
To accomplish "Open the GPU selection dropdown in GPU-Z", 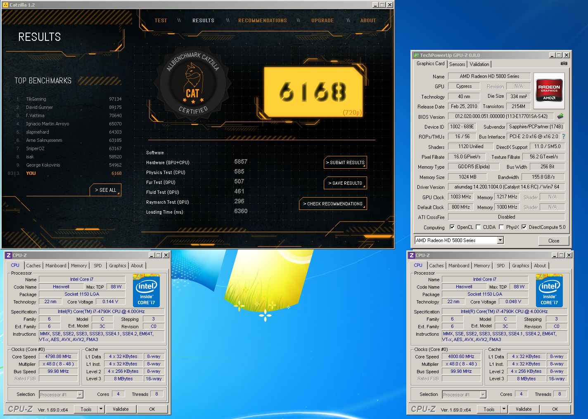I will pos(500,240).
